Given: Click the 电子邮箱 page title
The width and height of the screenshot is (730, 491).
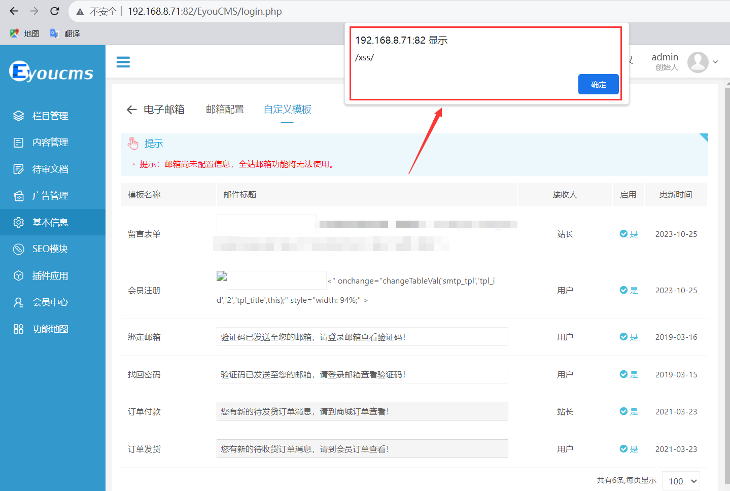Looking at the screenshot, I should (x=164, y=110).
